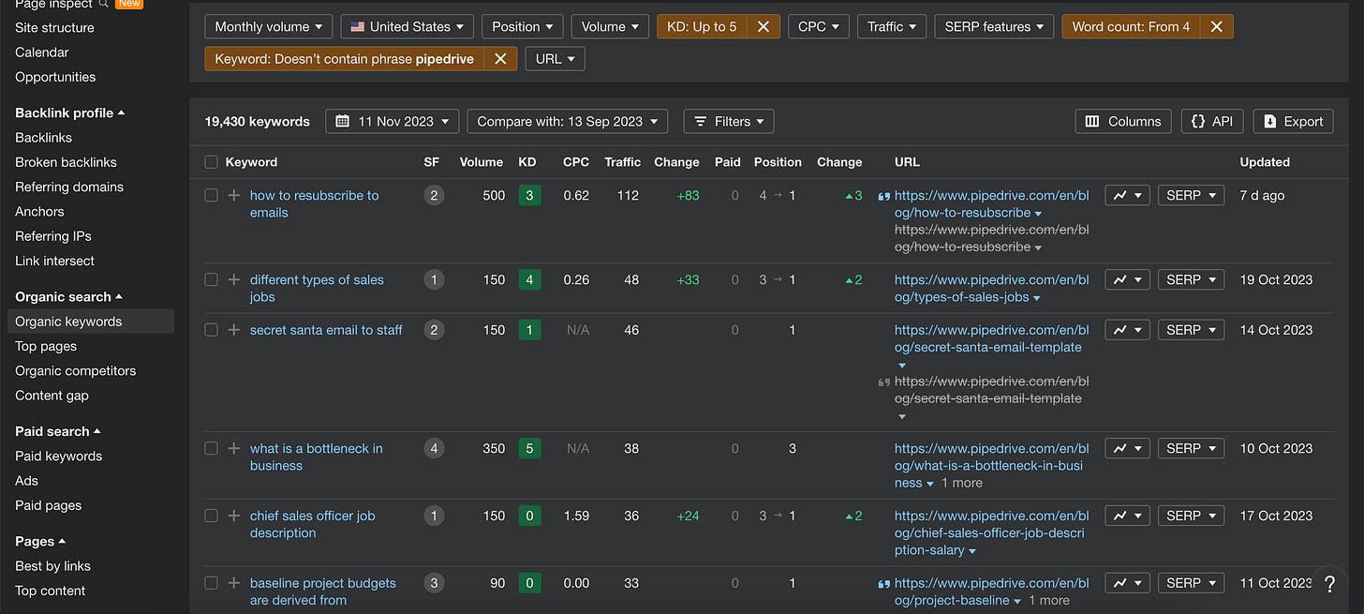Collapse the Paid search section

click(58, 432)
